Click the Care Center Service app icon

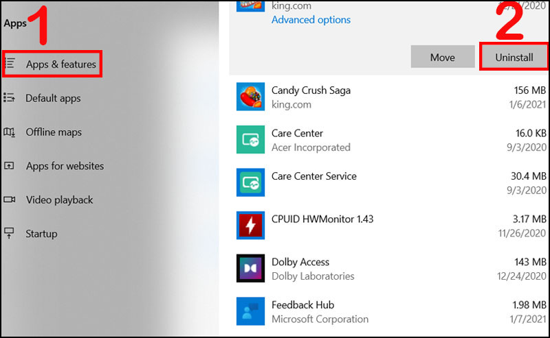(250, 182)
